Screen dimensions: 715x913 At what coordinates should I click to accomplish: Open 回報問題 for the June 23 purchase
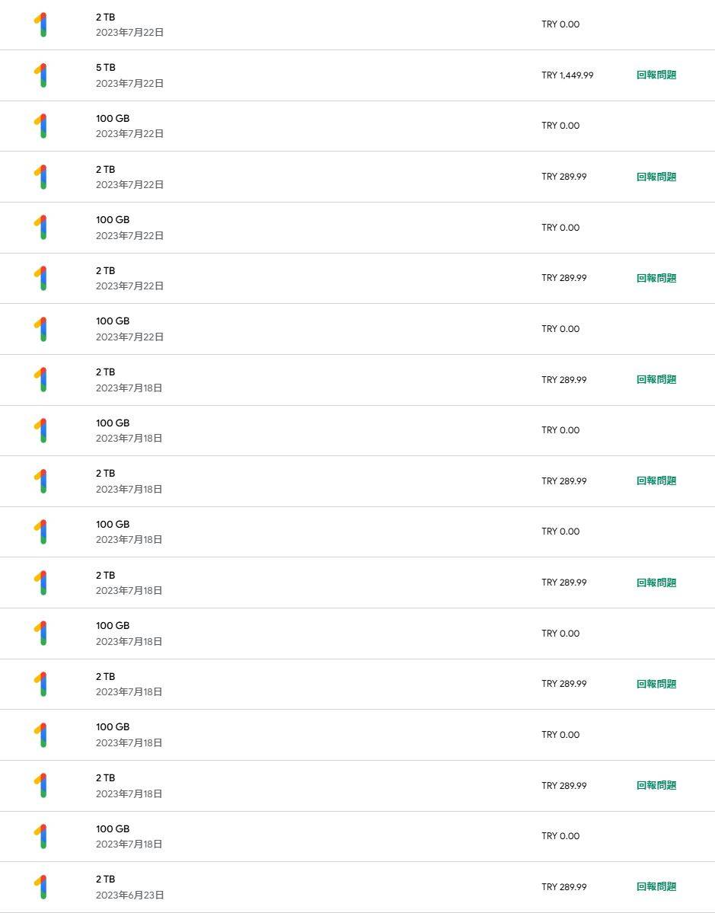656,887
